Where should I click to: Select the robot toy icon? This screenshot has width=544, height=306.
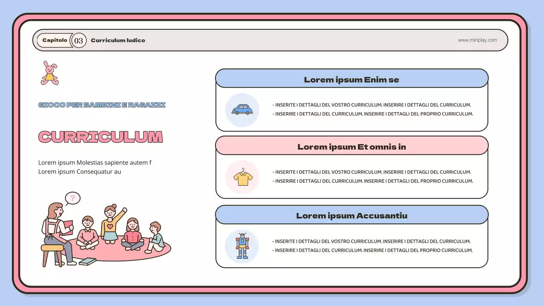(x=242, y=246)
